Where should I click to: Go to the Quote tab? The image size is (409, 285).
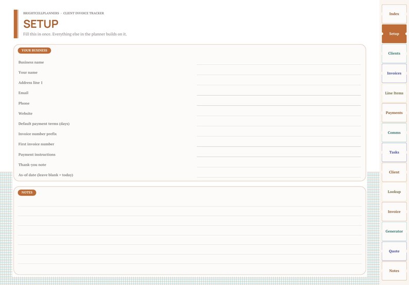click(x=394, y=251)
